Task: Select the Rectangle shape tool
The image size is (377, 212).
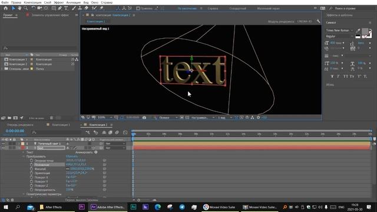Action: (x=54, y=8)
